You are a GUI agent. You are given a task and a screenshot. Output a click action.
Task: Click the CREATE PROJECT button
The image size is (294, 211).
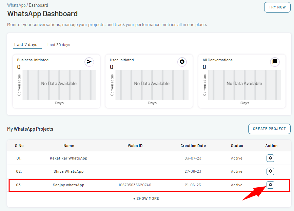click(x=269, y=129)
